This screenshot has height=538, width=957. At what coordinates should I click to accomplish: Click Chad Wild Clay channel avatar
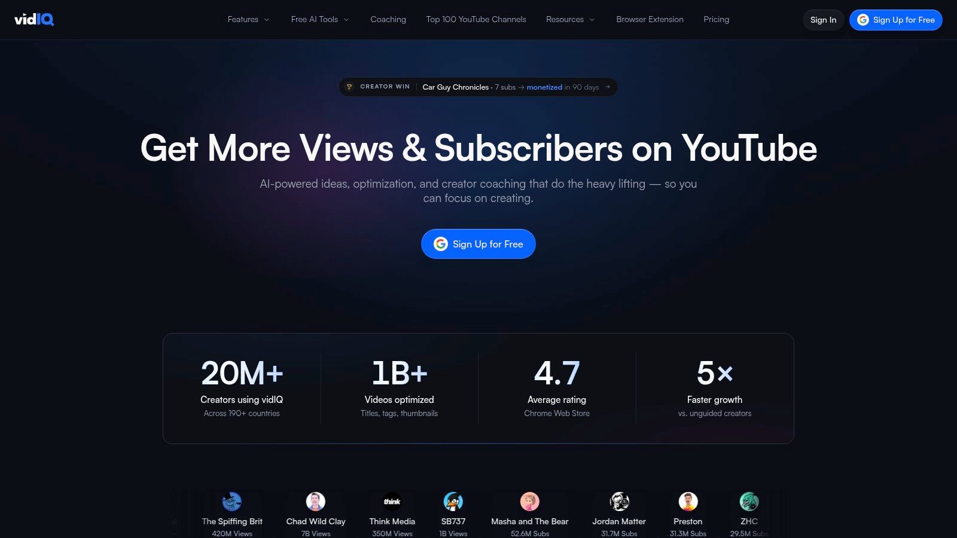click(x=316, y=502)
